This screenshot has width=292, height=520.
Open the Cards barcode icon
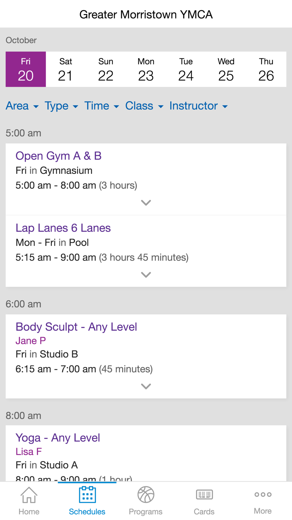click(204, 495)
